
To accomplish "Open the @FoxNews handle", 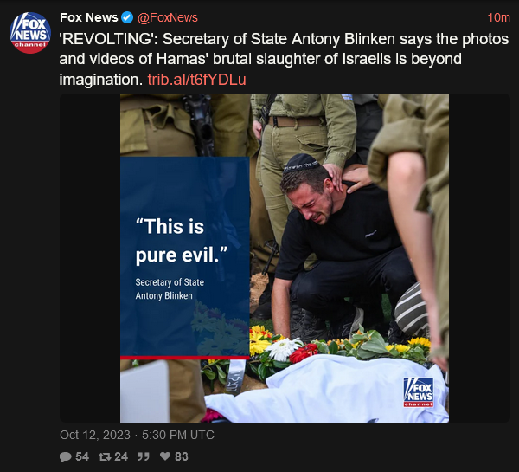I will pyautogui.click(x=168, y=17).
